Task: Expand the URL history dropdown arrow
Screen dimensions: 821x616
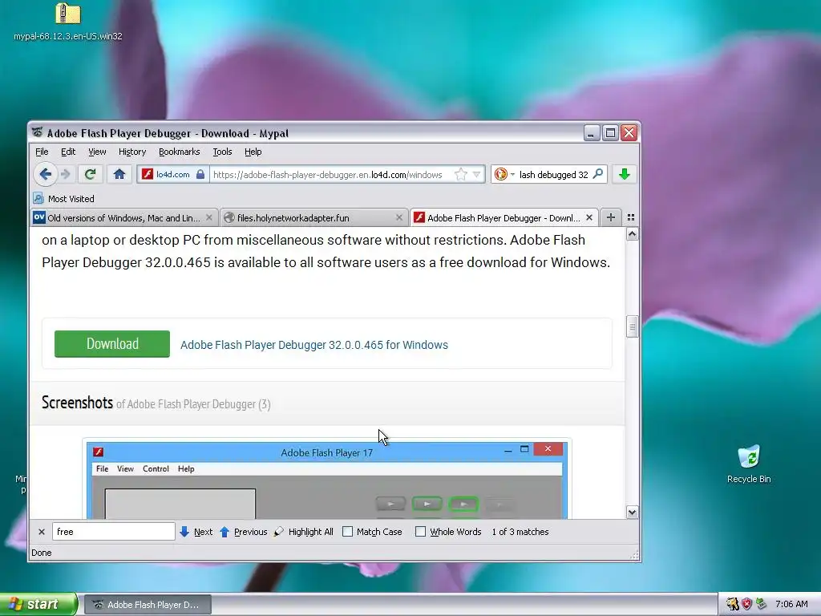Action: click(x=476, y=174)
